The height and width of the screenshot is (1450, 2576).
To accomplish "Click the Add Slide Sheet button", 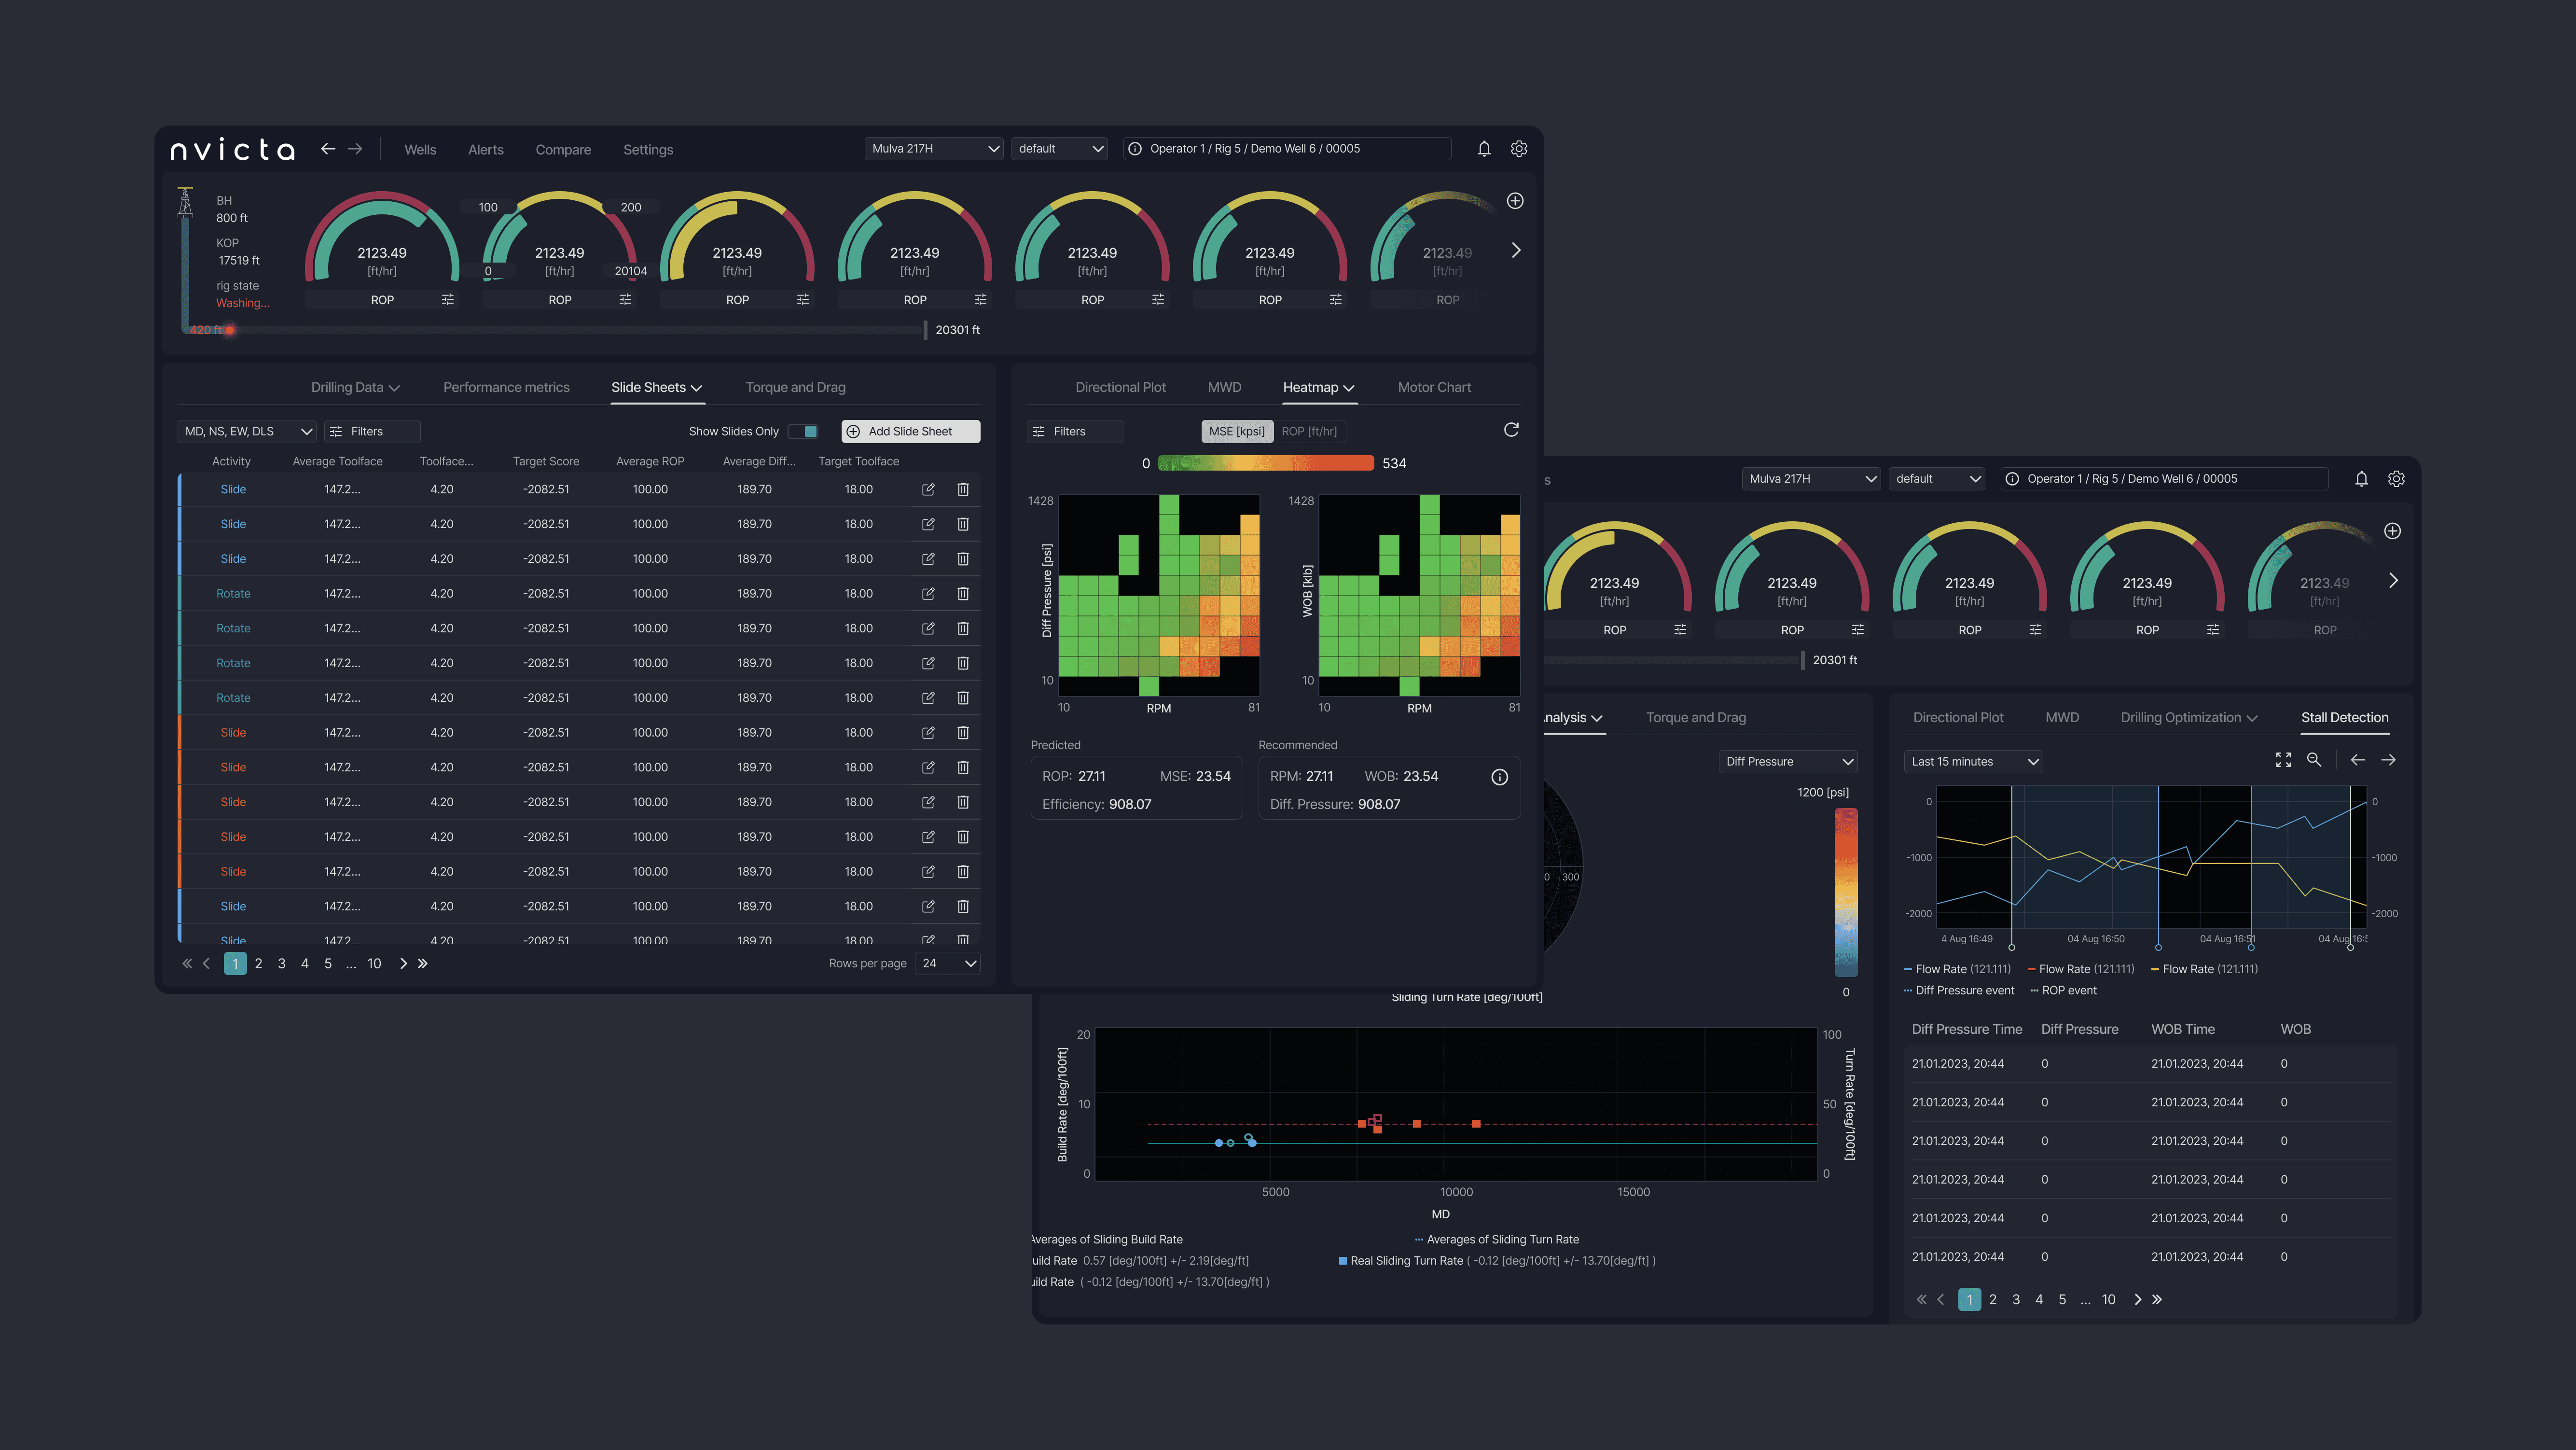I will (910, 431).
